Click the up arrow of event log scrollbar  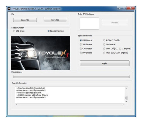tap(126, 88)
